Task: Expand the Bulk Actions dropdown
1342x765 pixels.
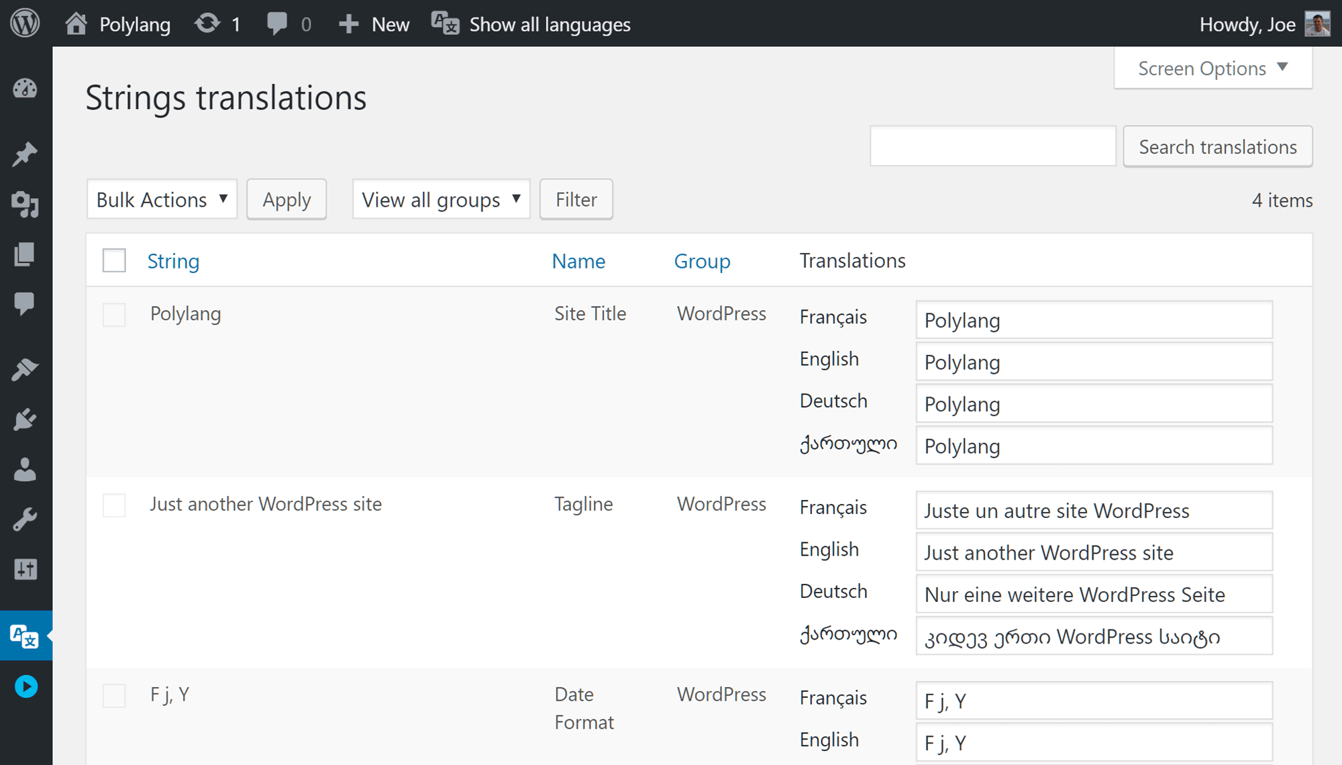Action: point(160,199)
